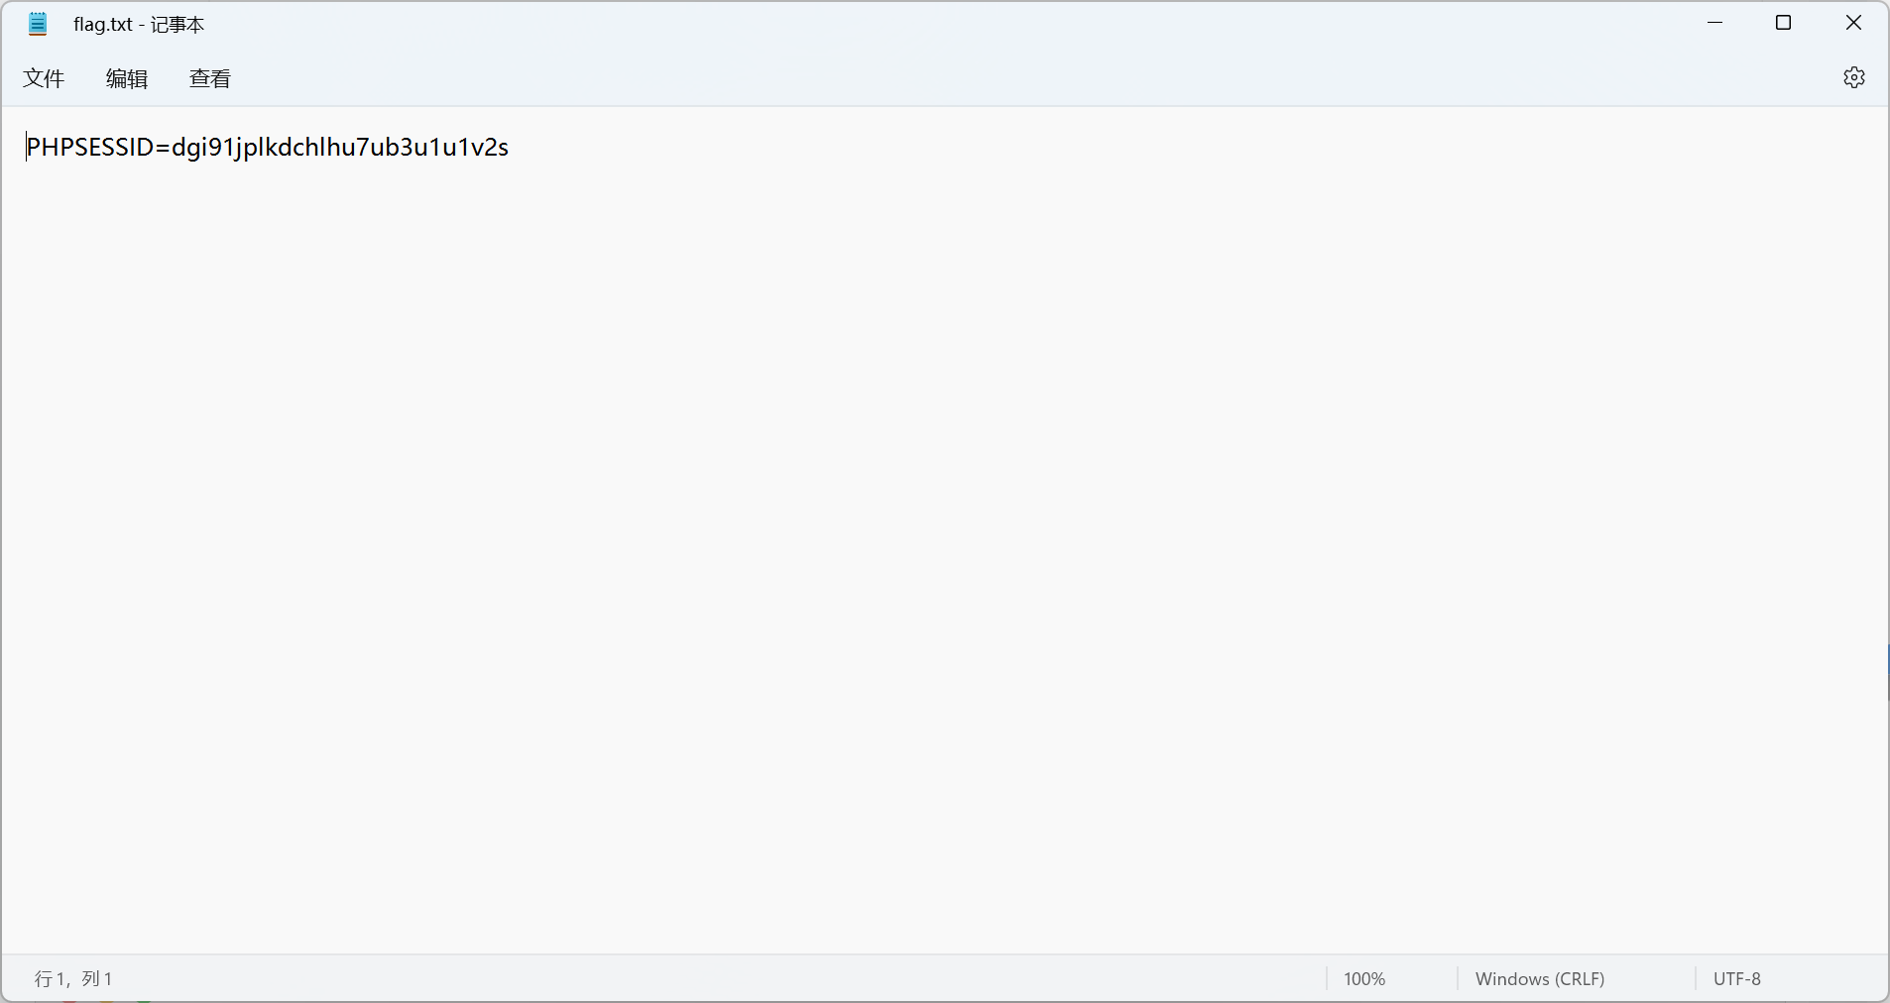Click the 100% zoom level in status bar
Screen dimensions: 1890x1003
coord(1364,979)
